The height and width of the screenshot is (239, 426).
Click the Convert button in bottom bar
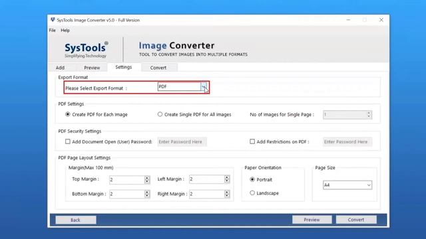point(356,220)
